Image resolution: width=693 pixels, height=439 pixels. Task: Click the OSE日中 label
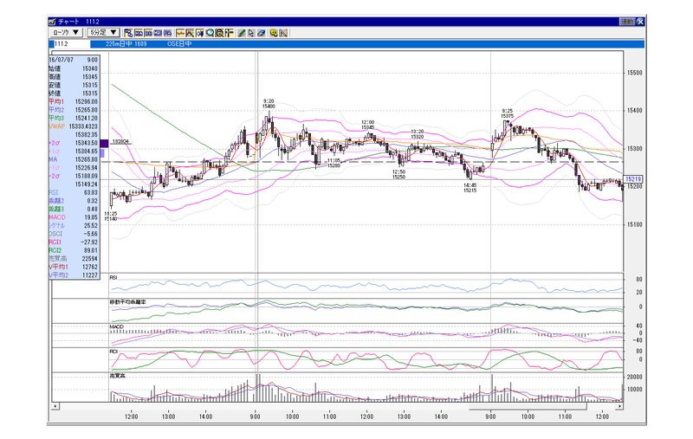coord(179,43)
